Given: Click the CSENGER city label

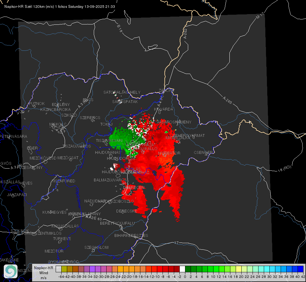Looking at the screenshot, I should [x=203, y=153].
